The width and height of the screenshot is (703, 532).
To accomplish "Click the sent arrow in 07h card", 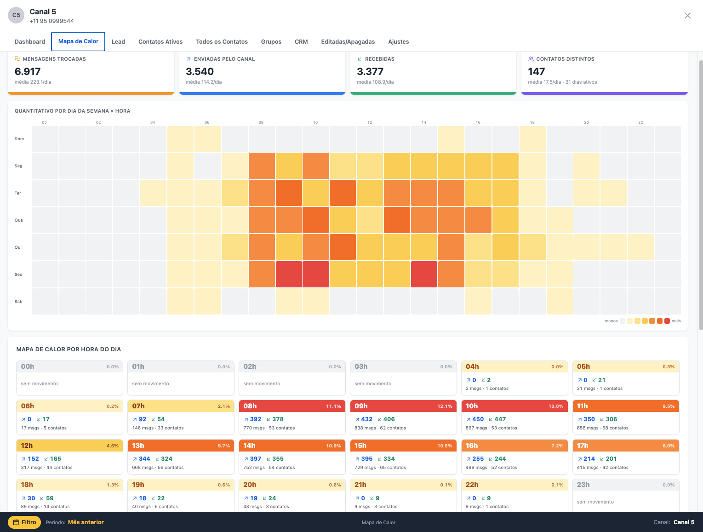I will 135,419.
